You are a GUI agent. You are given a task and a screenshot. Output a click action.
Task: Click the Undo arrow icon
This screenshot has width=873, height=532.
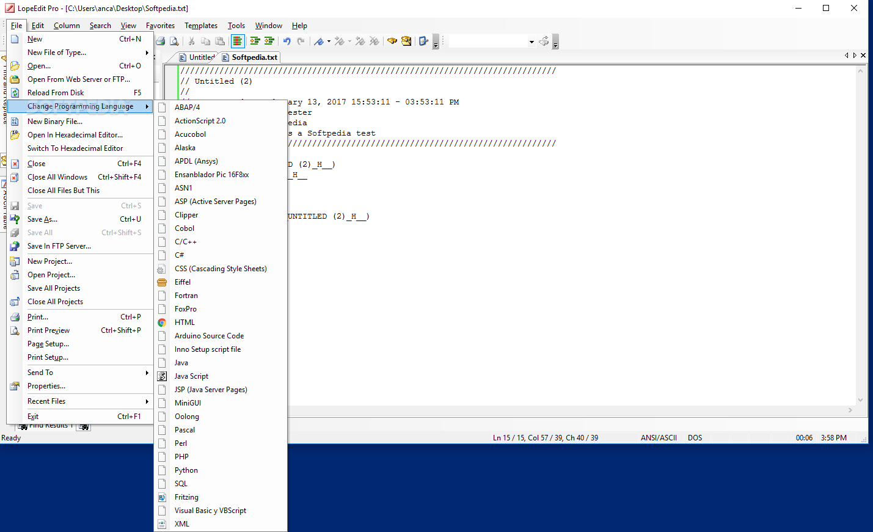click(x=287, y=42)
